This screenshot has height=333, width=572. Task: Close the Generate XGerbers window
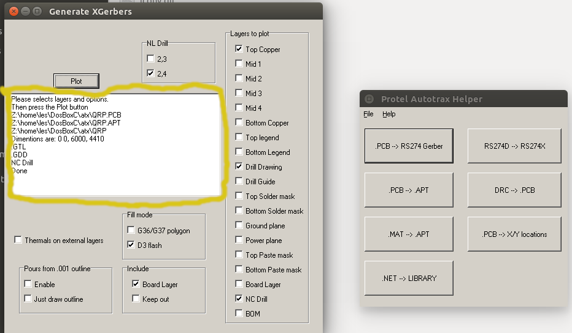click(14, 11)
